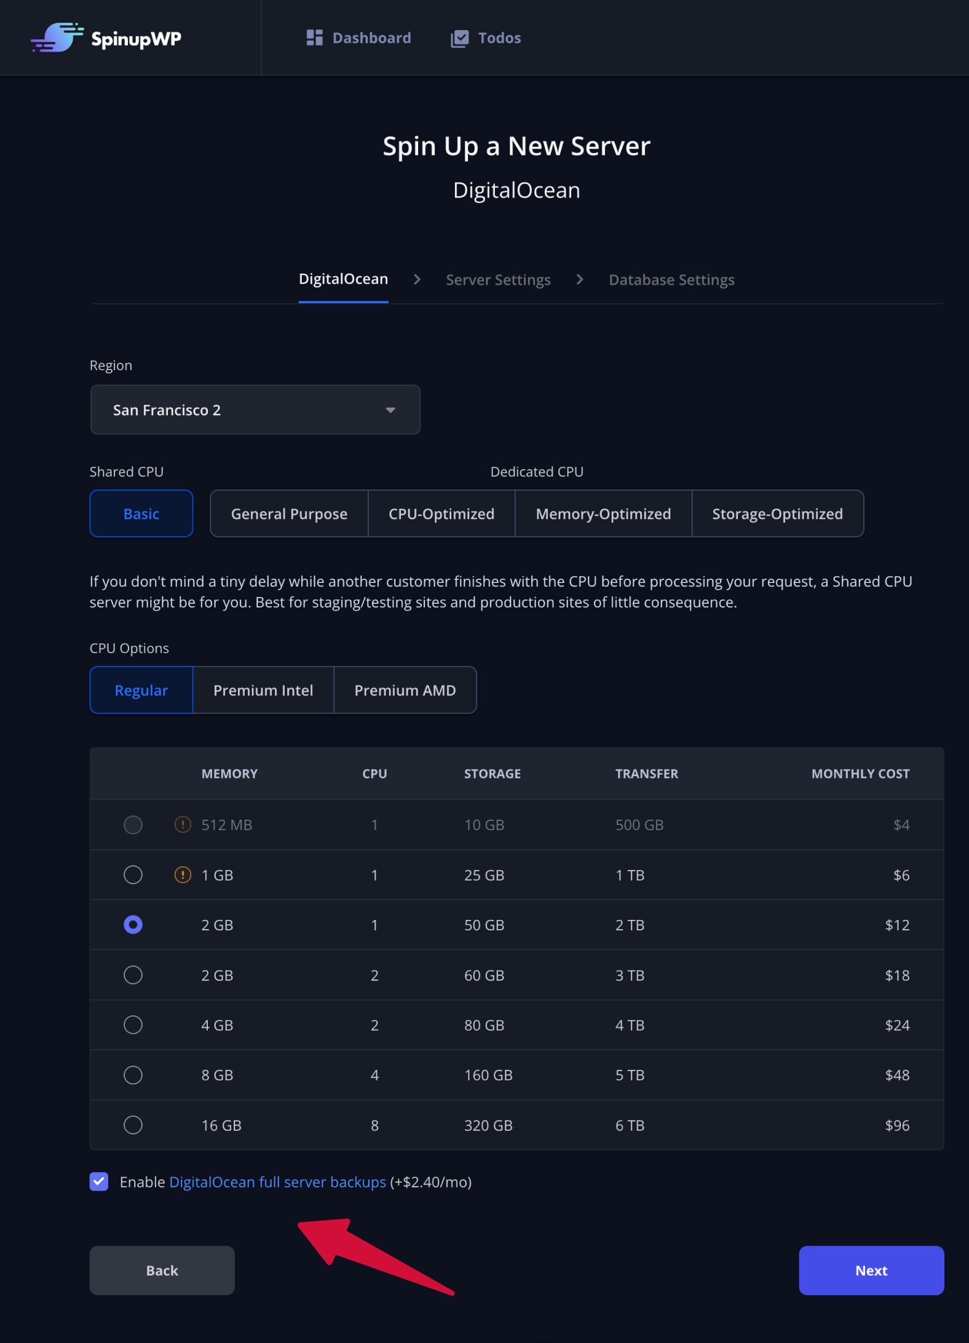Click chevron after Server Settings step
This screenshot has height=1343, width=969.
coord(580,279)
